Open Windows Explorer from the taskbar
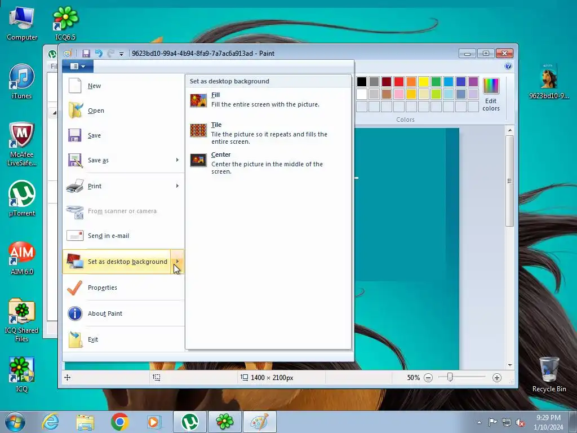Image resolution: width=577 pixels, height=433 pixels. (85, 422)
